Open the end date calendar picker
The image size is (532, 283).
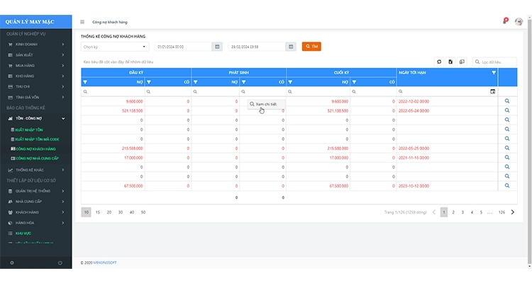pos(291,47)
